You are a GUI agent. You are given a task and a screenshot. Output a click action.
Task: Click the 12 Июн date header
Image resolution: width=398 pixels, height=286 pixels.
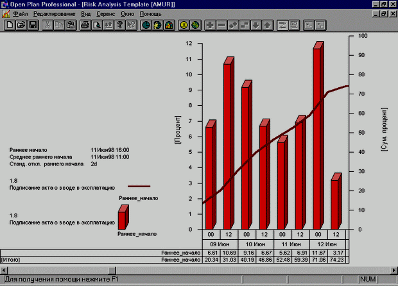[x=327, y=244]
